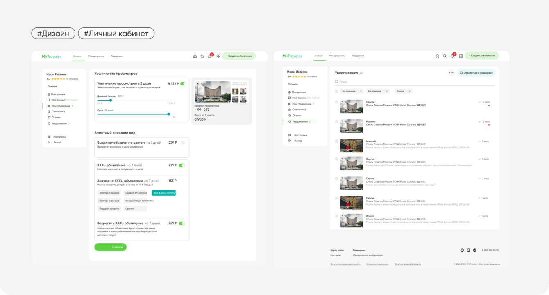Open the Все объявления filter dropdown

pos(378,91)
